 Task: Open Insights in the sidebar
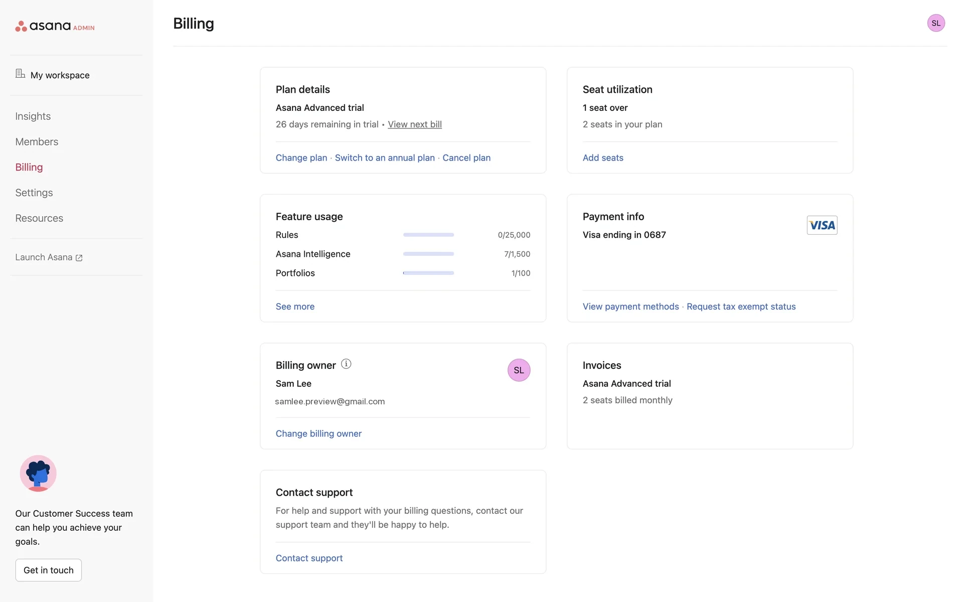(x=33, y=116)
